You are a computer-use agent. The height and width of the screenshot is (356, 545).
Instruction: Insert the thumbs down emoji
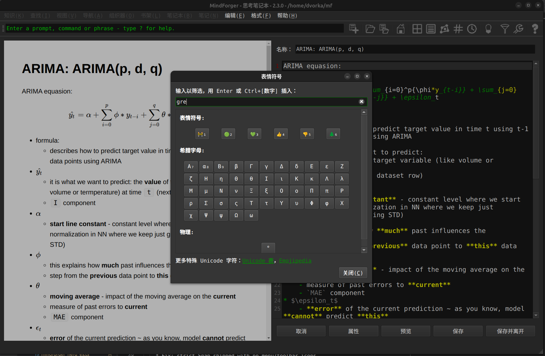click(307, 134)
